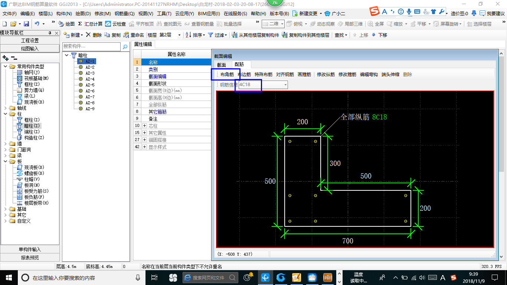The height and width of the screenshot is (285, 507).
Task: Open the Windows Start menu
Action: (x=9, y=278)
